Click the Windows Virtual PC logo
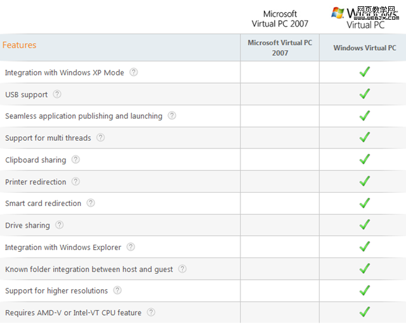 click(x=365, y=18)
